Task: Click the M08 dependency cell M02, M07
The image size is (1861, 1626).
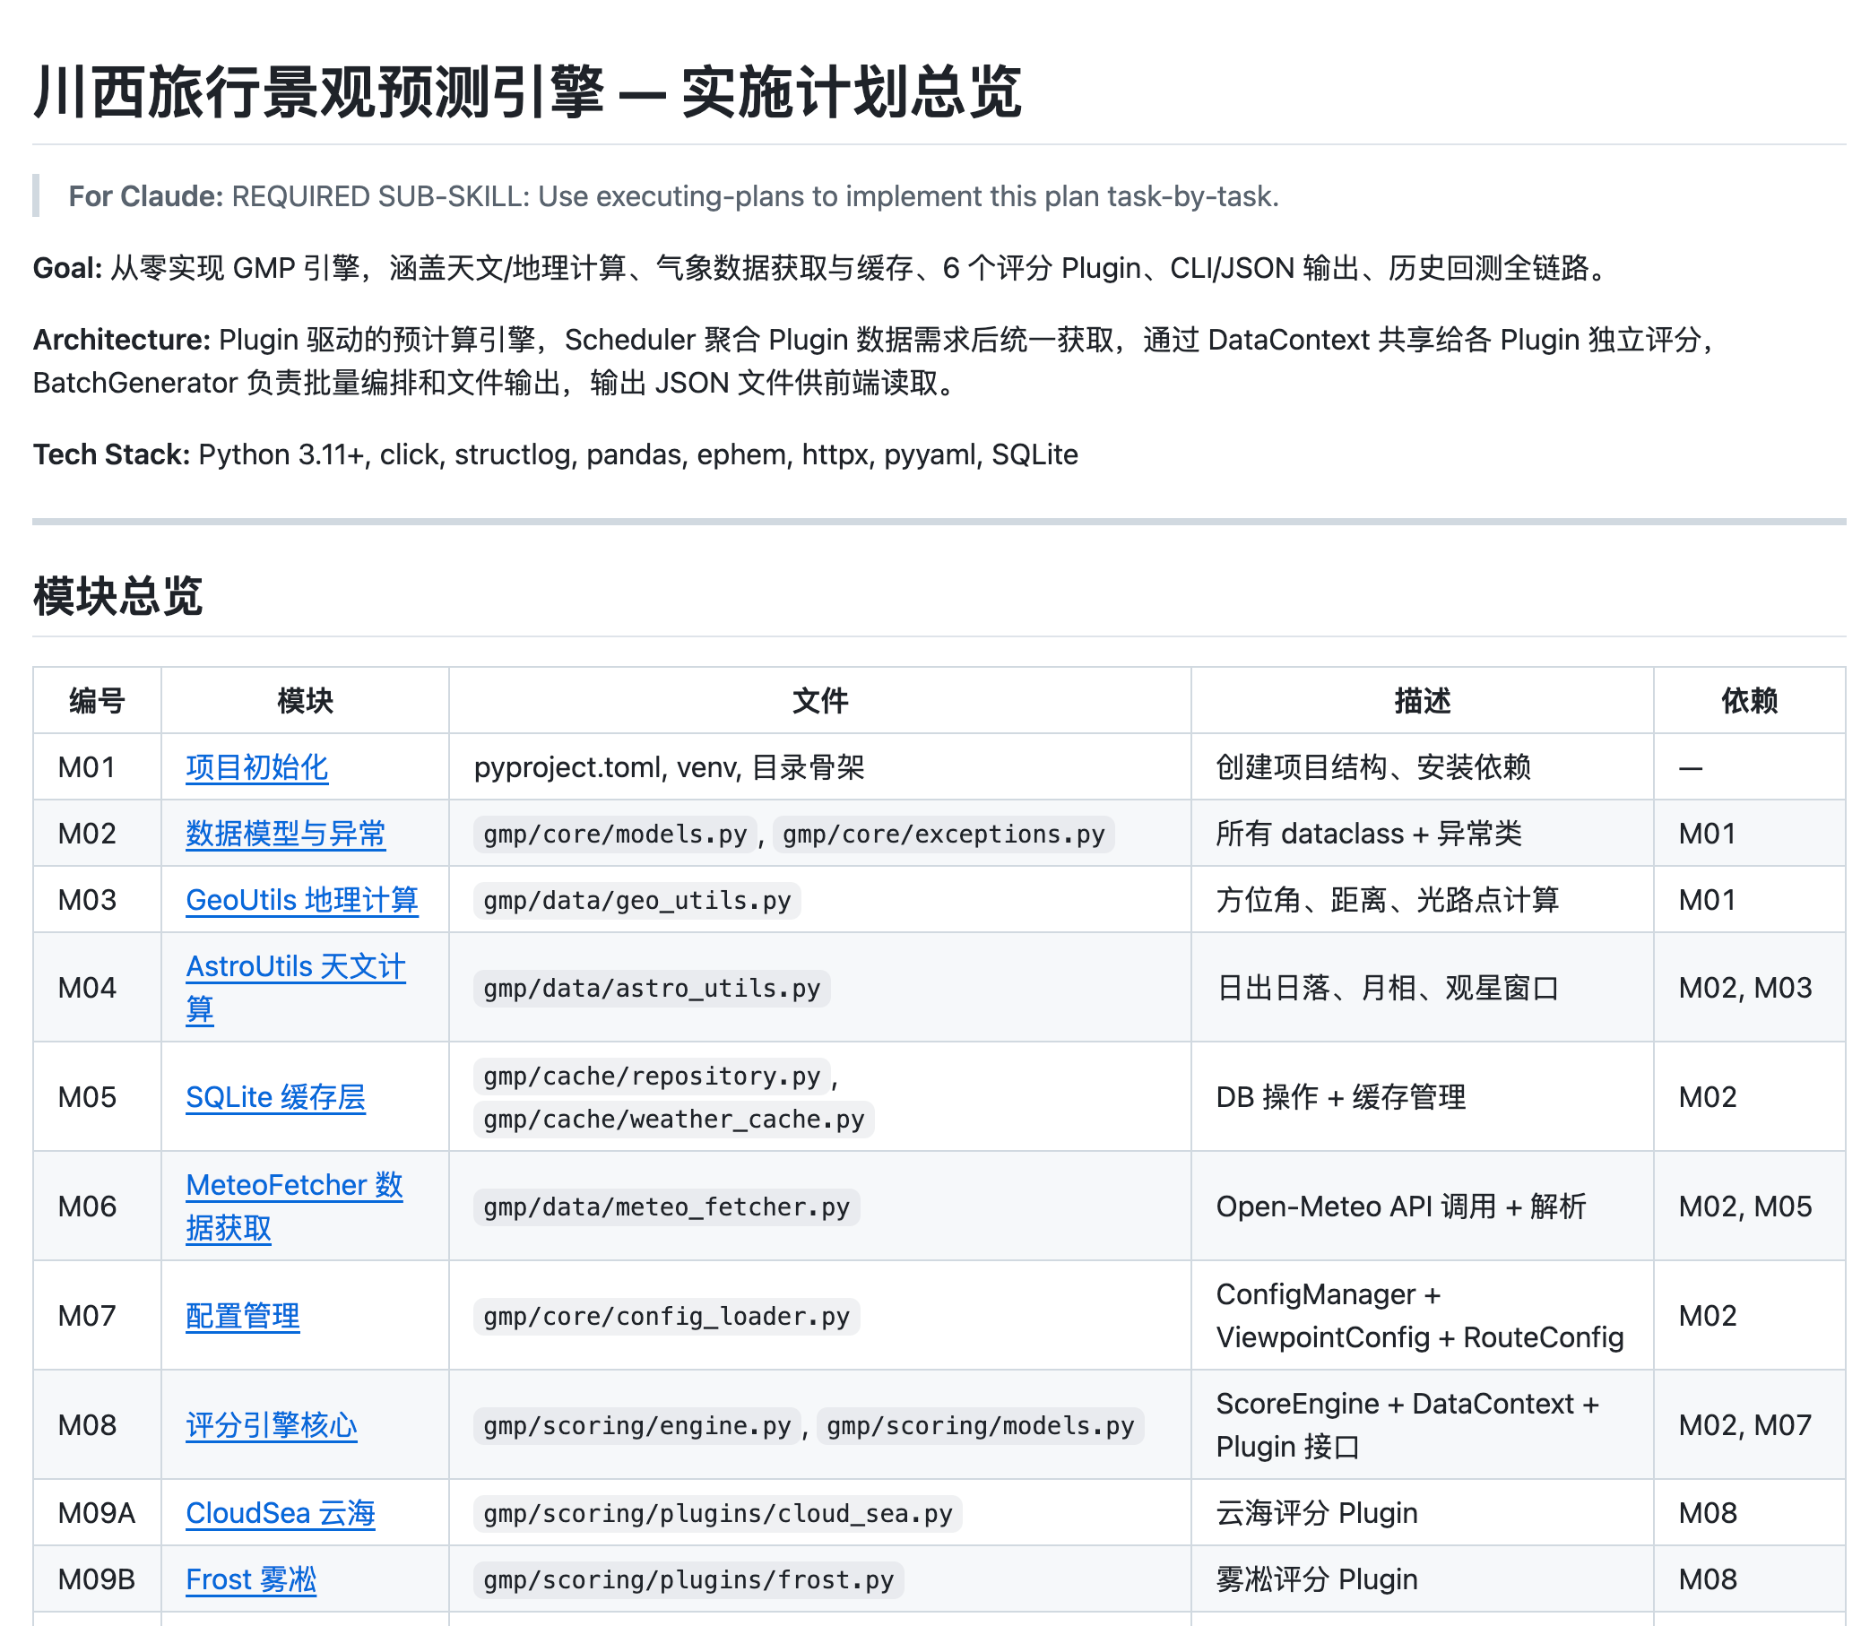Action: [1743, 1424]
